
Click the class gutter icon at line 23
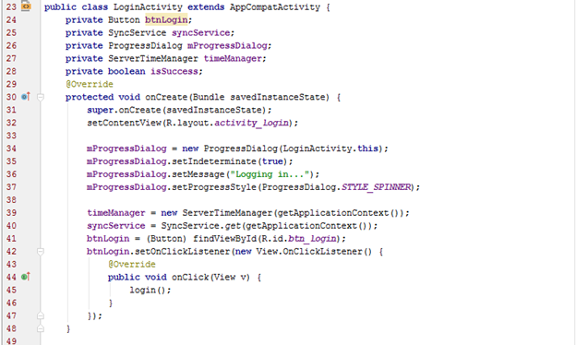pos(26,6)
